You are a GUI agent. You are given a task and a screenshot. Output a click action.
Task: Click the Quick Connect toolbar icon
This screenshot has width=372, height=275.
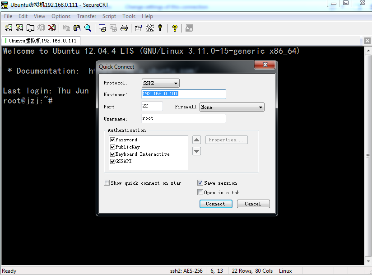tap(19, 28)
